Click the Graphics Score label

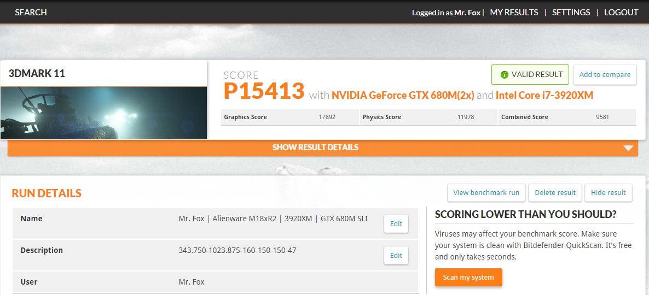point(246,117)
